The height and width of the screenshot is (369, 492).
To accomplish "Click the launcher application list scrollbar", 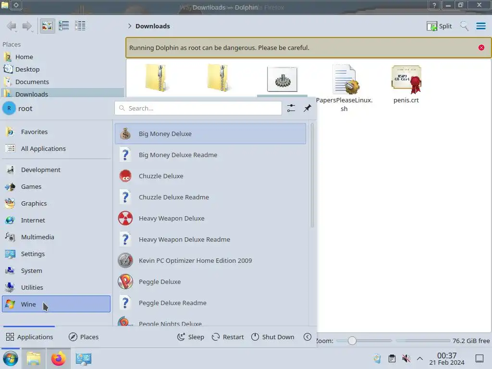I will tap(312, 175).
